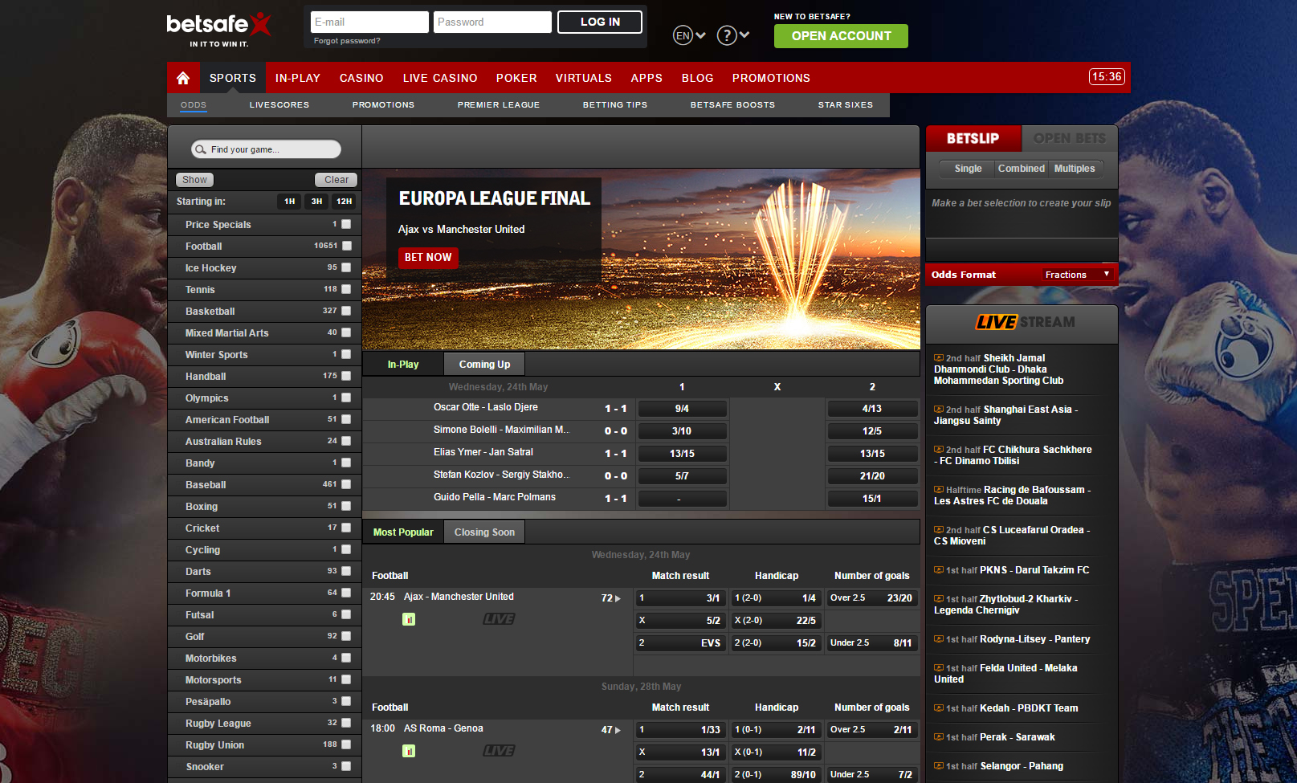The image size is (1297, 783).
Task: Click the help question mark icon
Action: 725,35
